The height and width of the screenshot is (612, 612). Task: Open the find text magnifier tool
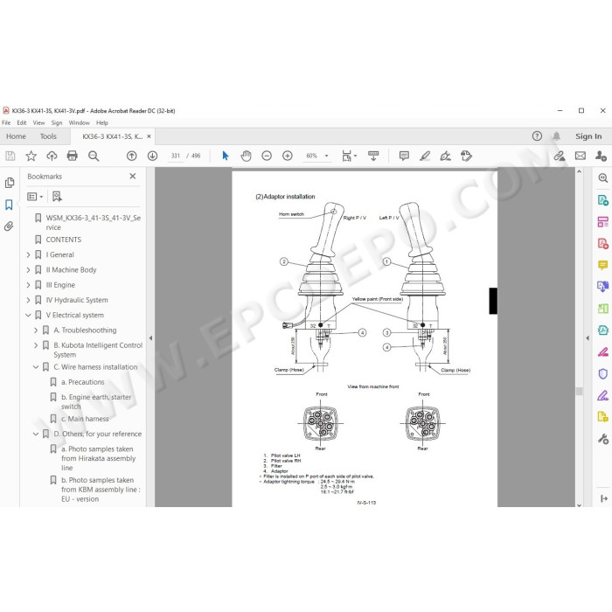click(x=94, y=156)
